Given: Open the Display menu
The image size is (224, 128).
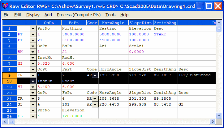Looking at the screenshot, I should pos(33,15).
